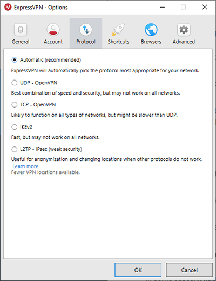Minimize the ExpressVPN Options window

click(163, 8)
